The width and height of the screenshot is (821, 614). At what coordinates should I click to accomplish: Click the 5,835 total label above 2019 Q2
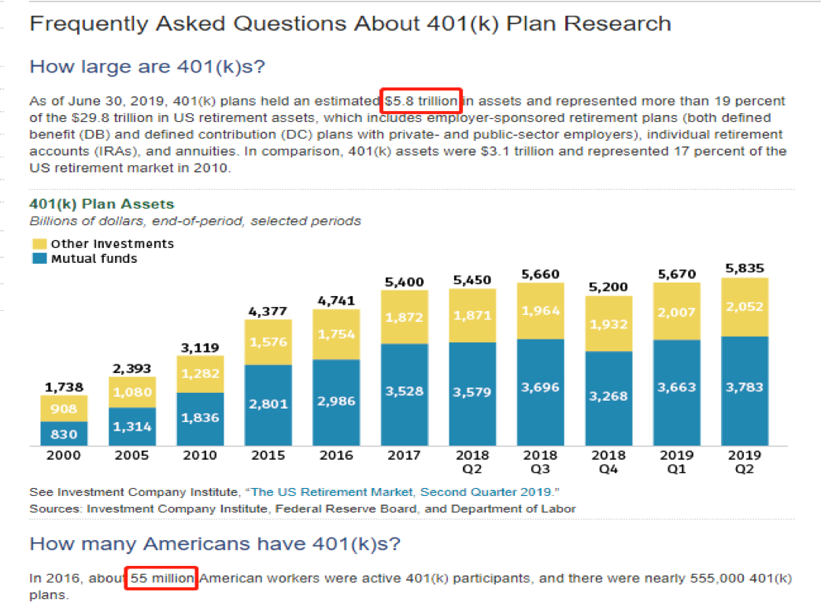(744, 268)
